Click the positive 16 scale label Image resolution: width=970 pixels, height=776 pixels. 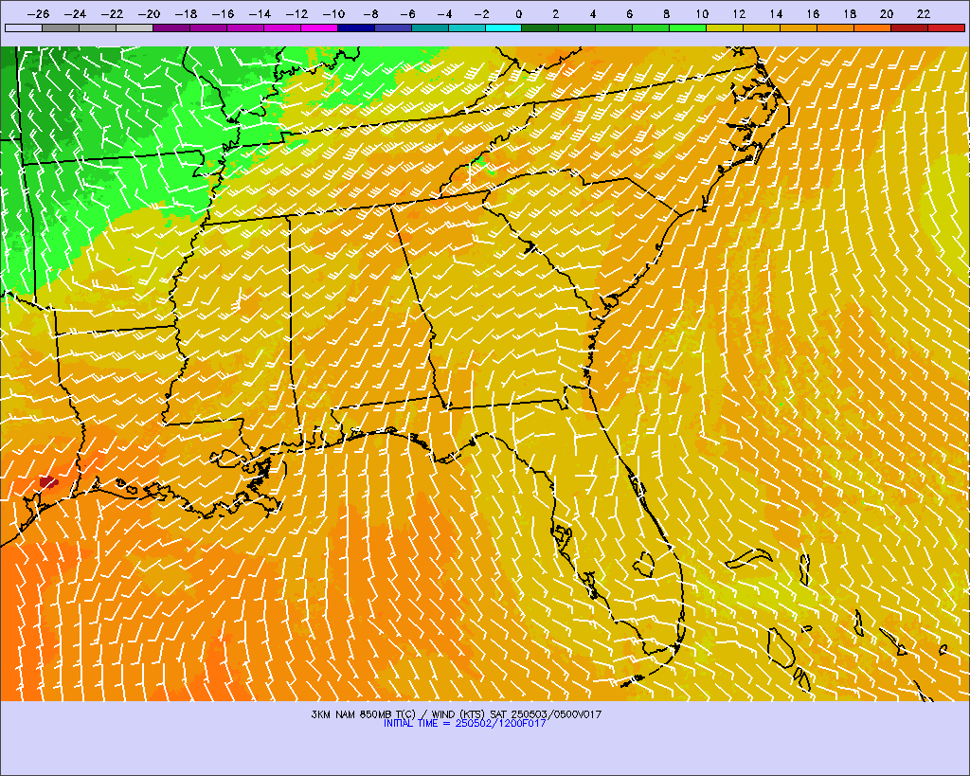click(813, 13)
